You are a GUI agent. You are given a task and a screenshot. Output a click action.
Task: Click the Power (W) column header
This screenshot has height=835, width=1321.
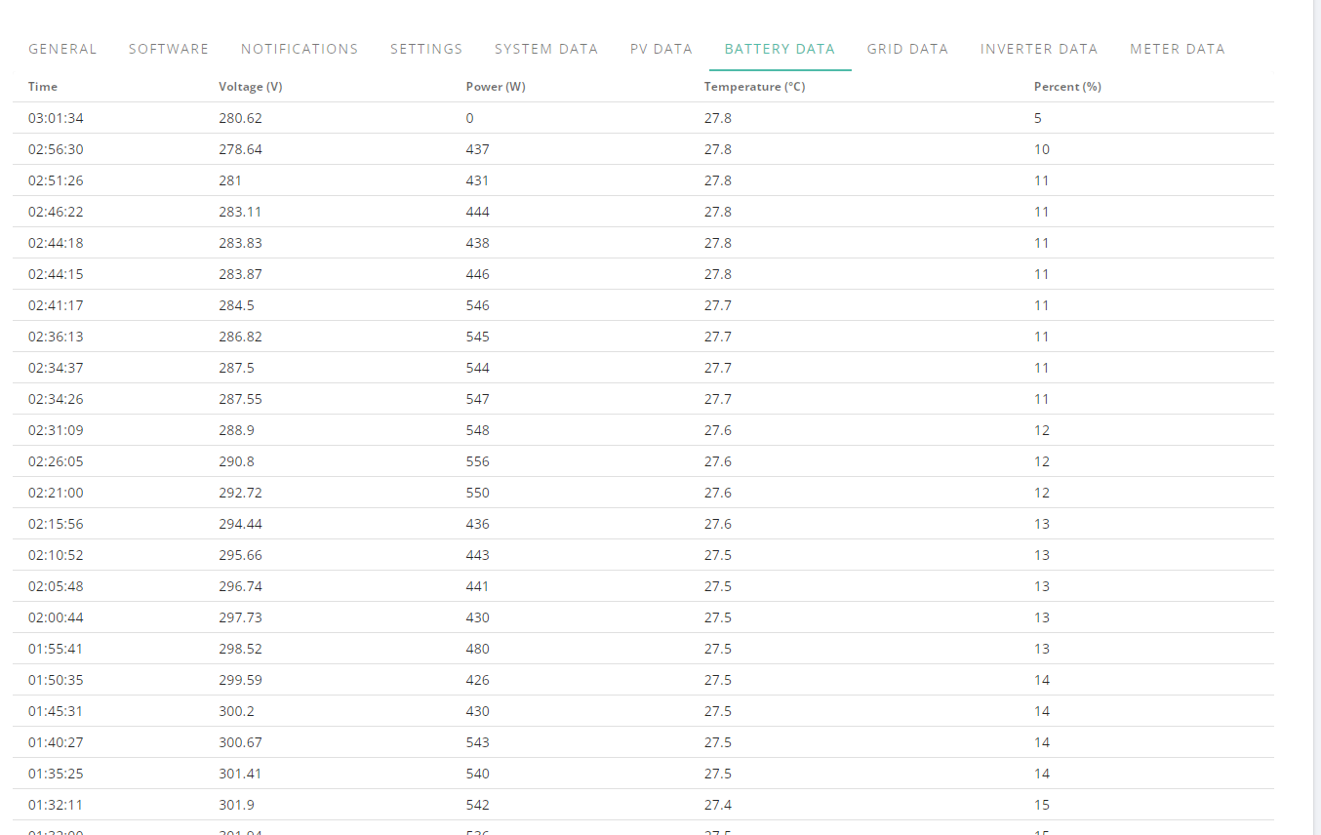tap(496, 87)
